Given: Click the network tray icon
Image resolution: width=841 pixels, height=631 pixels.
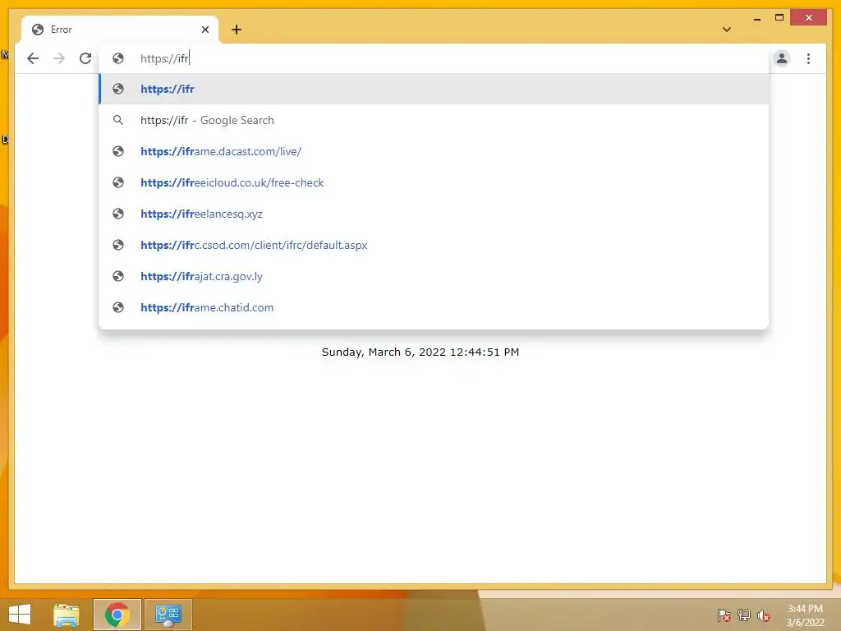Looking at the screenshot, I should pyautogui.click(x=744, y=615).
